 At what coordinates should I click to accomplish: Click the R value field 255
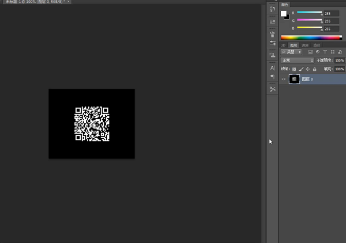pos(332,13)
